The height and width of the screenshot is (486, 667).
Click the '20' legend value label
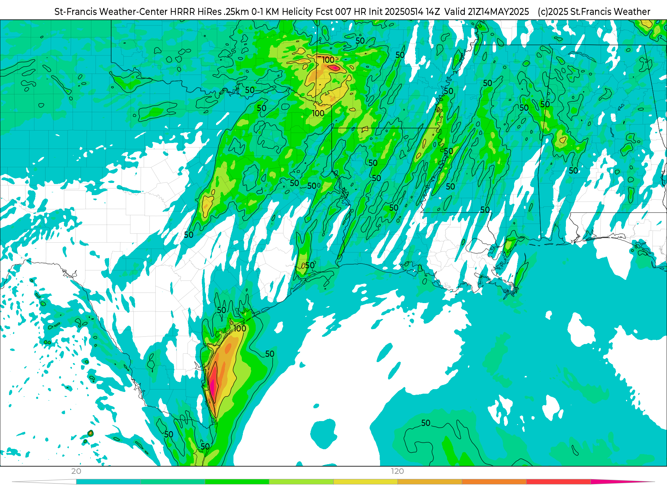click(x=76, y=471)
